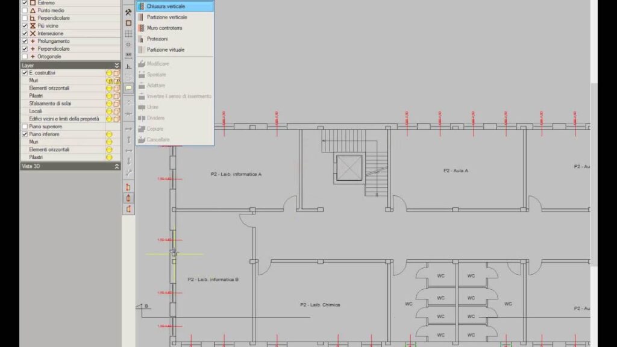The height and width of the screenshot is (347, 617).
Task: Click the highlighted yellow wall tool icon
Action: 128,87
